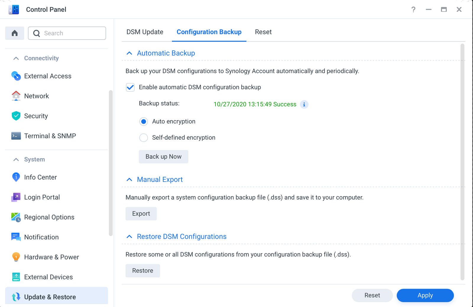Open Security settings via shield icon
Screen dimensions: 473x307
[17, 116]
